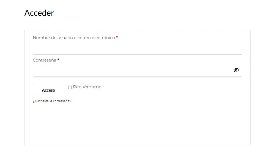275x154 pixels.
Task: Click the "Nombre de usuario o correo electrónico" label
Action: pyautogui.click(x=74, y=38)
